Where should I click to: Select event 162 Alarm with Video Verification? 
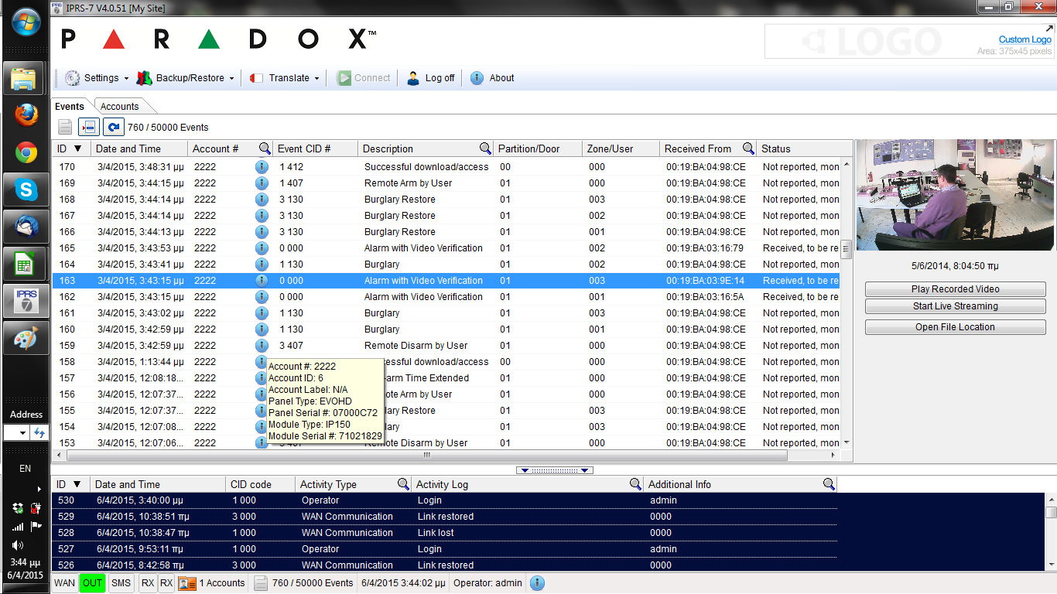423,297
